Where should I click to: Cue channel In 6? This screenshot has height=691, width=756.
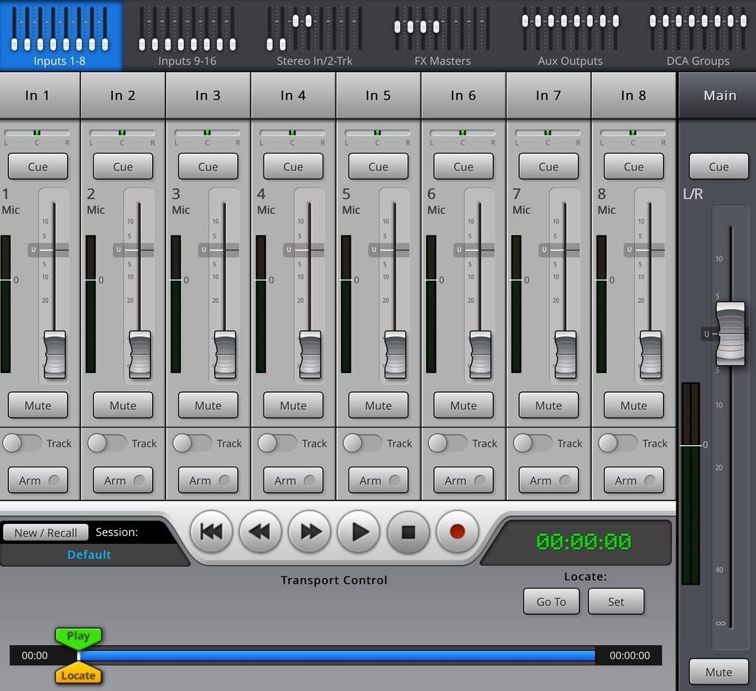(464, 166)
